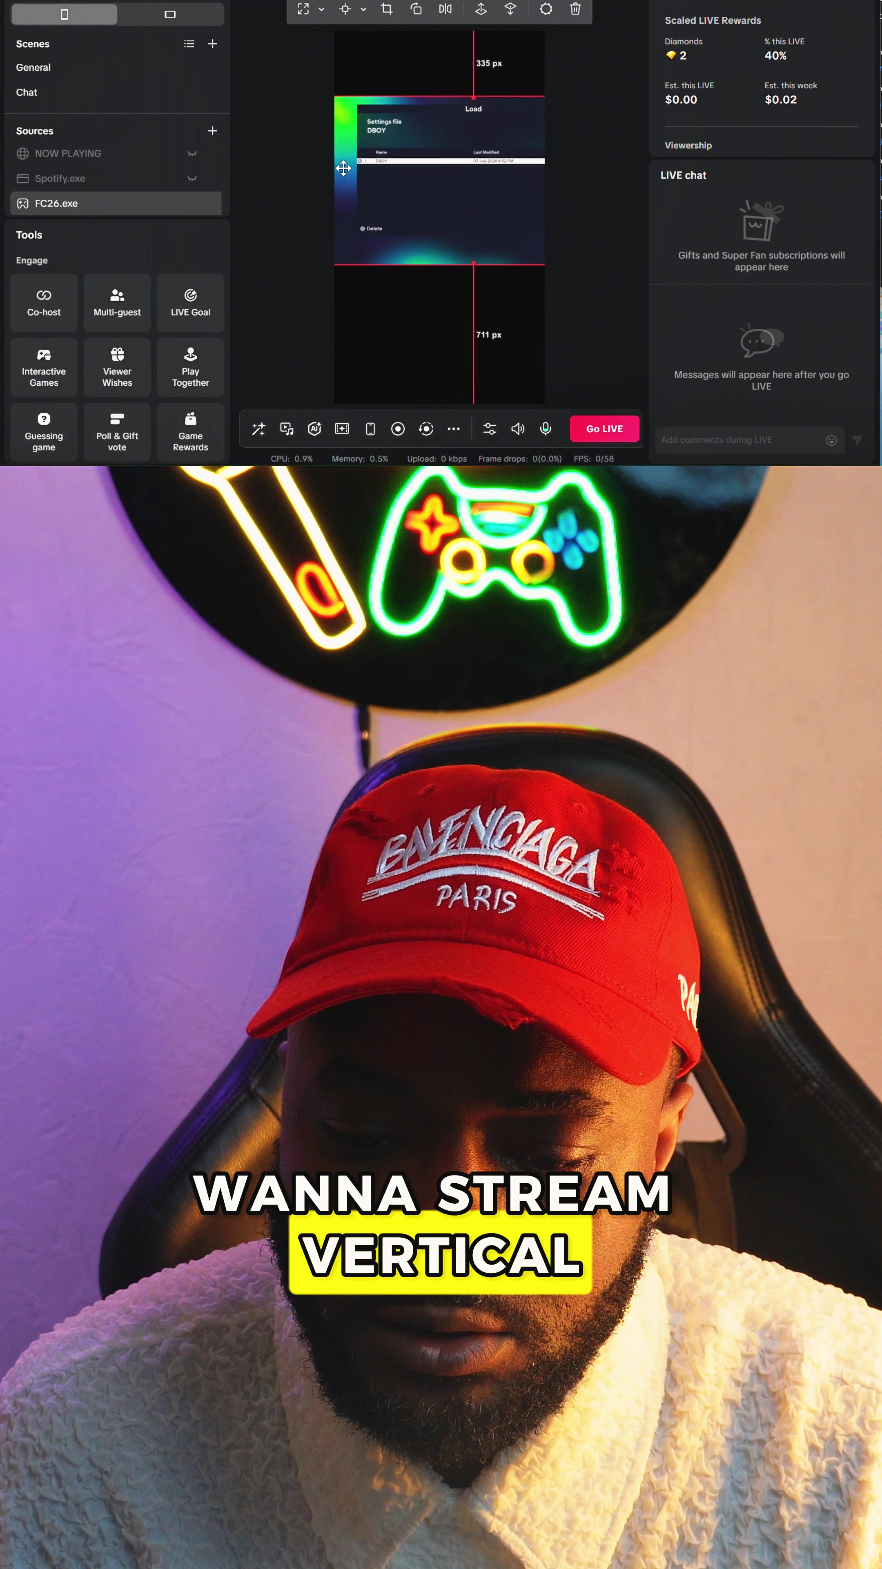Select the Spotify.exe source

116,179
